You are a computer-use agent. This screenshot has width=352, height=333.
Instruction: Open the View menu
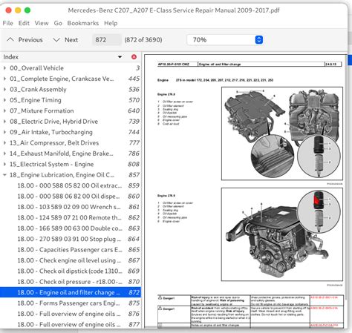tap(42, 23)
